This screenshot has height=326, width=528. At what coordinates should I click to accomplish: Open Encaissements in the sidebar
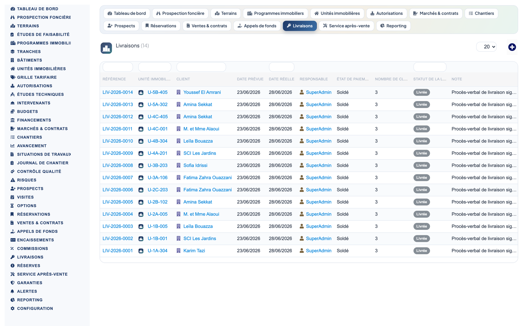pyautogui.click(x=35, y=240)
